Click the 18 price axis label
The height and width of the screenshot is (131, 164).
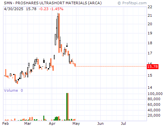150,43
